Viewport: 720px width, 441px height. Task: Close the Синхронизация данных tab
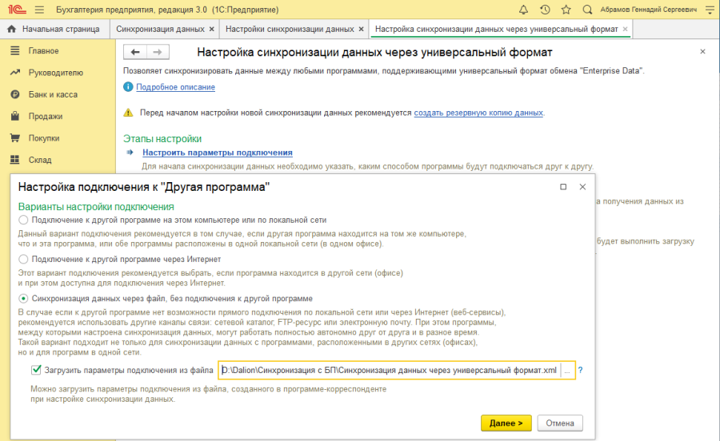click(212, 29)
